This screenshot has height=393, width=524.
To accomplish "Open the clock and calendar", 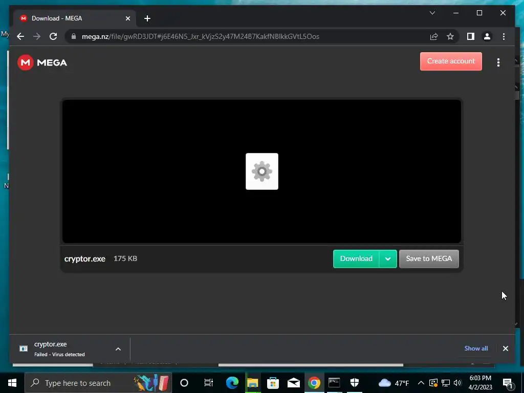I will coord(480,383).
